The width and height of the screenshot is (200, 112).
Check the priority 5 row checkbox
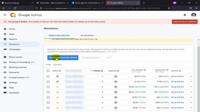coord(48,97)
